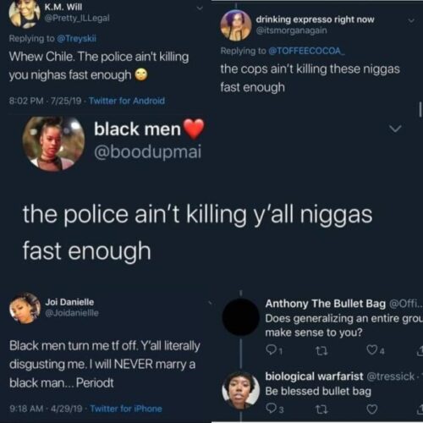View biological warfarist's avatar

(x=240, y=391)
